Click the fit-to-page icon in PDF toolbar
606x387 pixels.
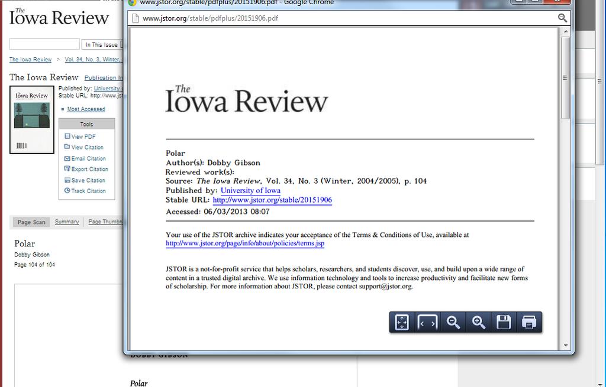point(402,322)
